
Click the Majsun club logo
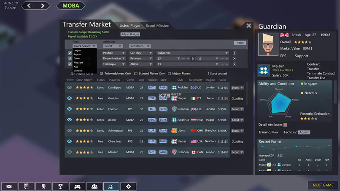(x=264, y=70)
